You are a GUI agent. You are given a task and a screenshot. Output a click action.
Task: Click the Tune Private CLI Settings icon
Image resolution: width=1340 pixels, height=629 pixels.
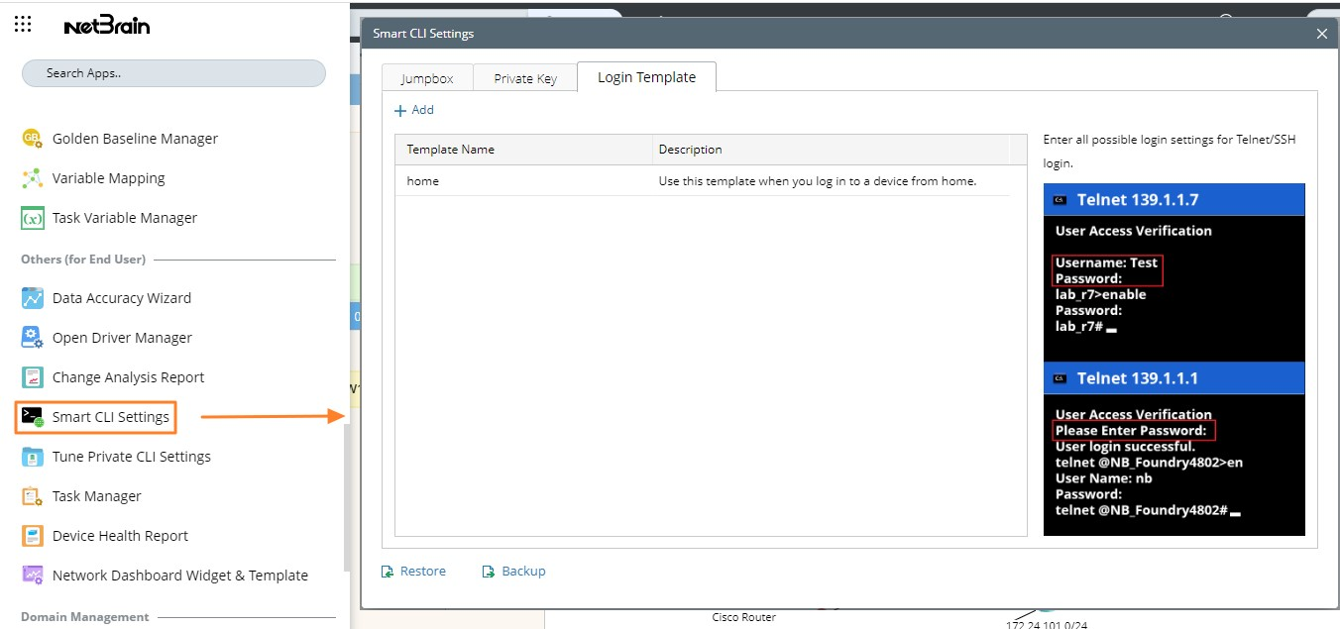click(33, 457)
